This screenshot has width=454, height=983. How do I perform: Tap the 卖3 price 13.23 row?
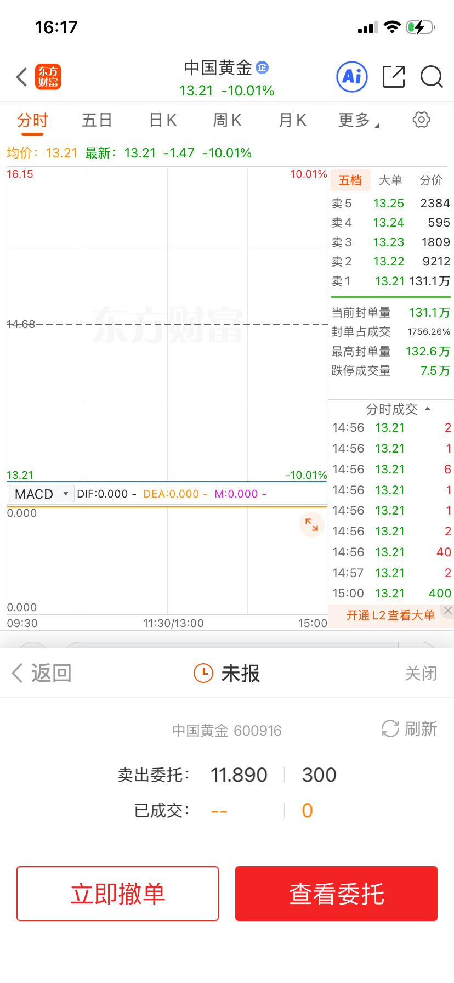click(x=390, y=242)
